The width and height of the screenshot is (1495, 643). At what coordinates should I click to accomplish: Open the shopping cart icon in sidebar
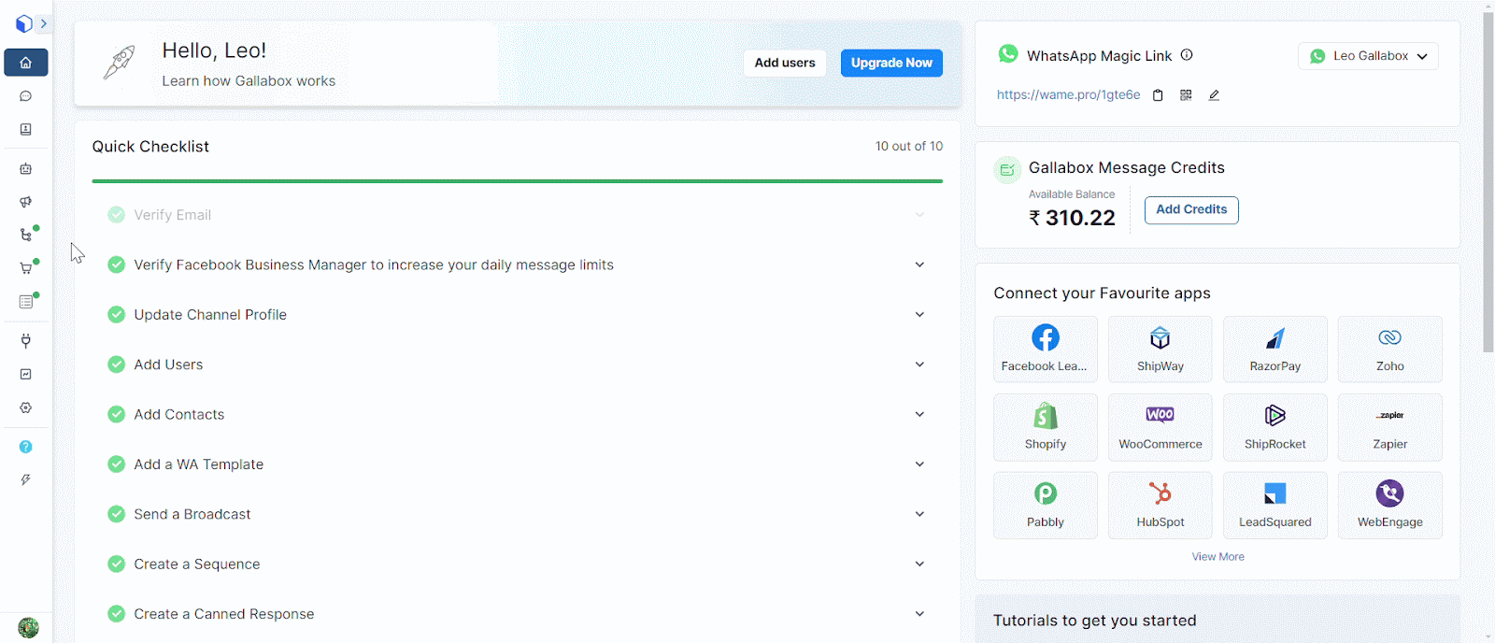26,268
